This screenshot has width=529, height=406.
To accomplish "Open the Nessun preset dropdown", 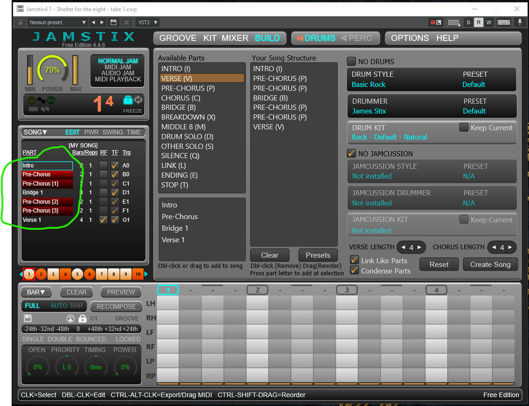I will tap(57, 22).
